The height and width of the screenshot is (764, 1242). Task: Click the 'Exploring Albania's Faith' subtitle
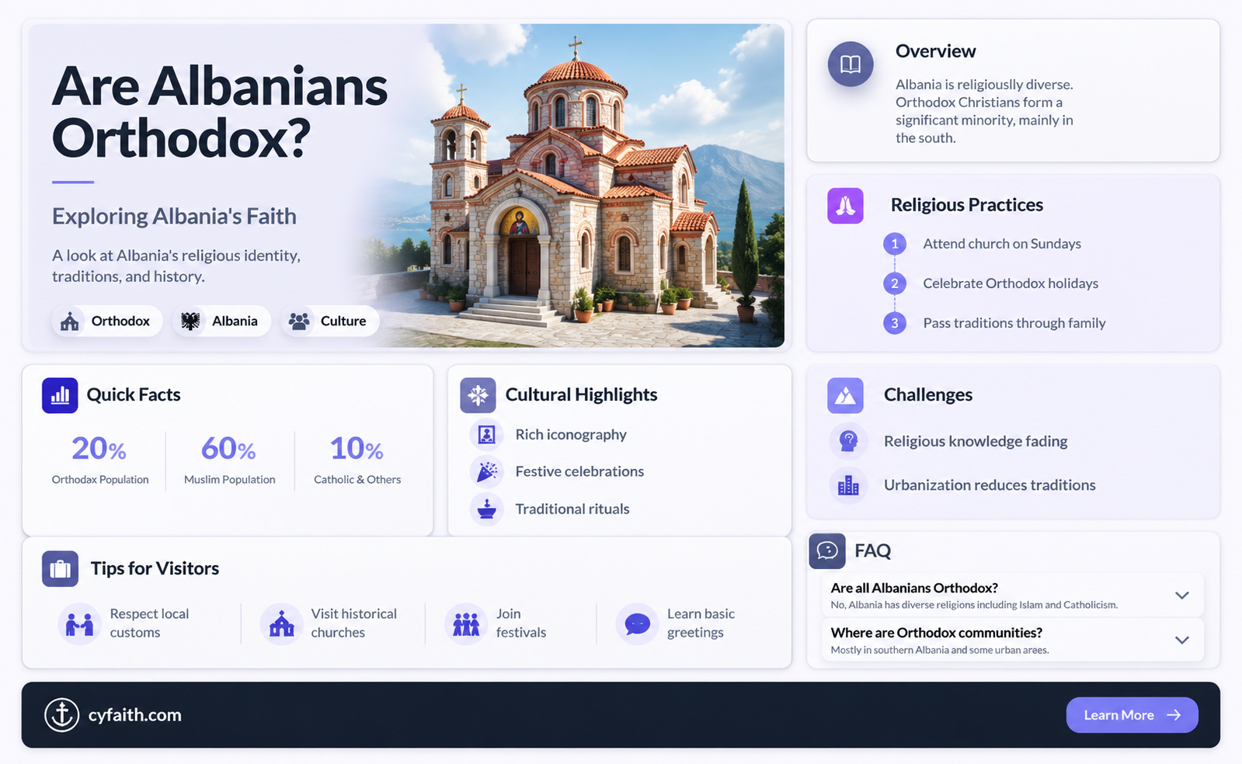(x=174, y=216)
